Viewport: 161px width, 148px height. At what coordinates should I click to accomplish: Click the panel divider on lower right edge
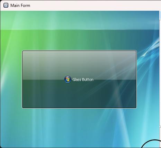(x=160, y=127)
